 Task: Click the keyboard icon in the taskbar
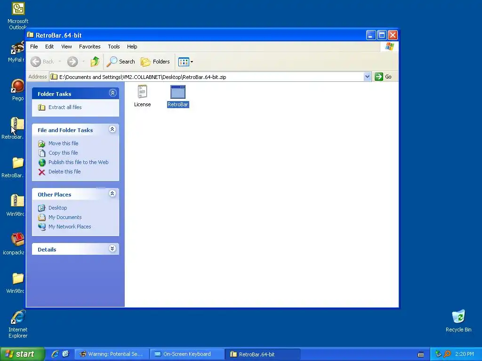[x=421, y=354]
